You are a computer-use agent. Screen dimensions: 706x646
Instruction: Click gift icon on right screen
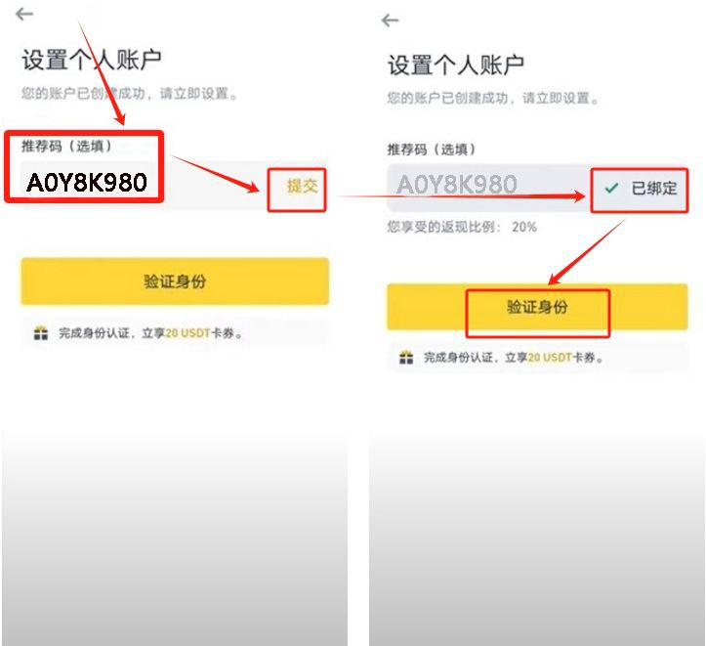pyautogui.click(x=406, y=358)
